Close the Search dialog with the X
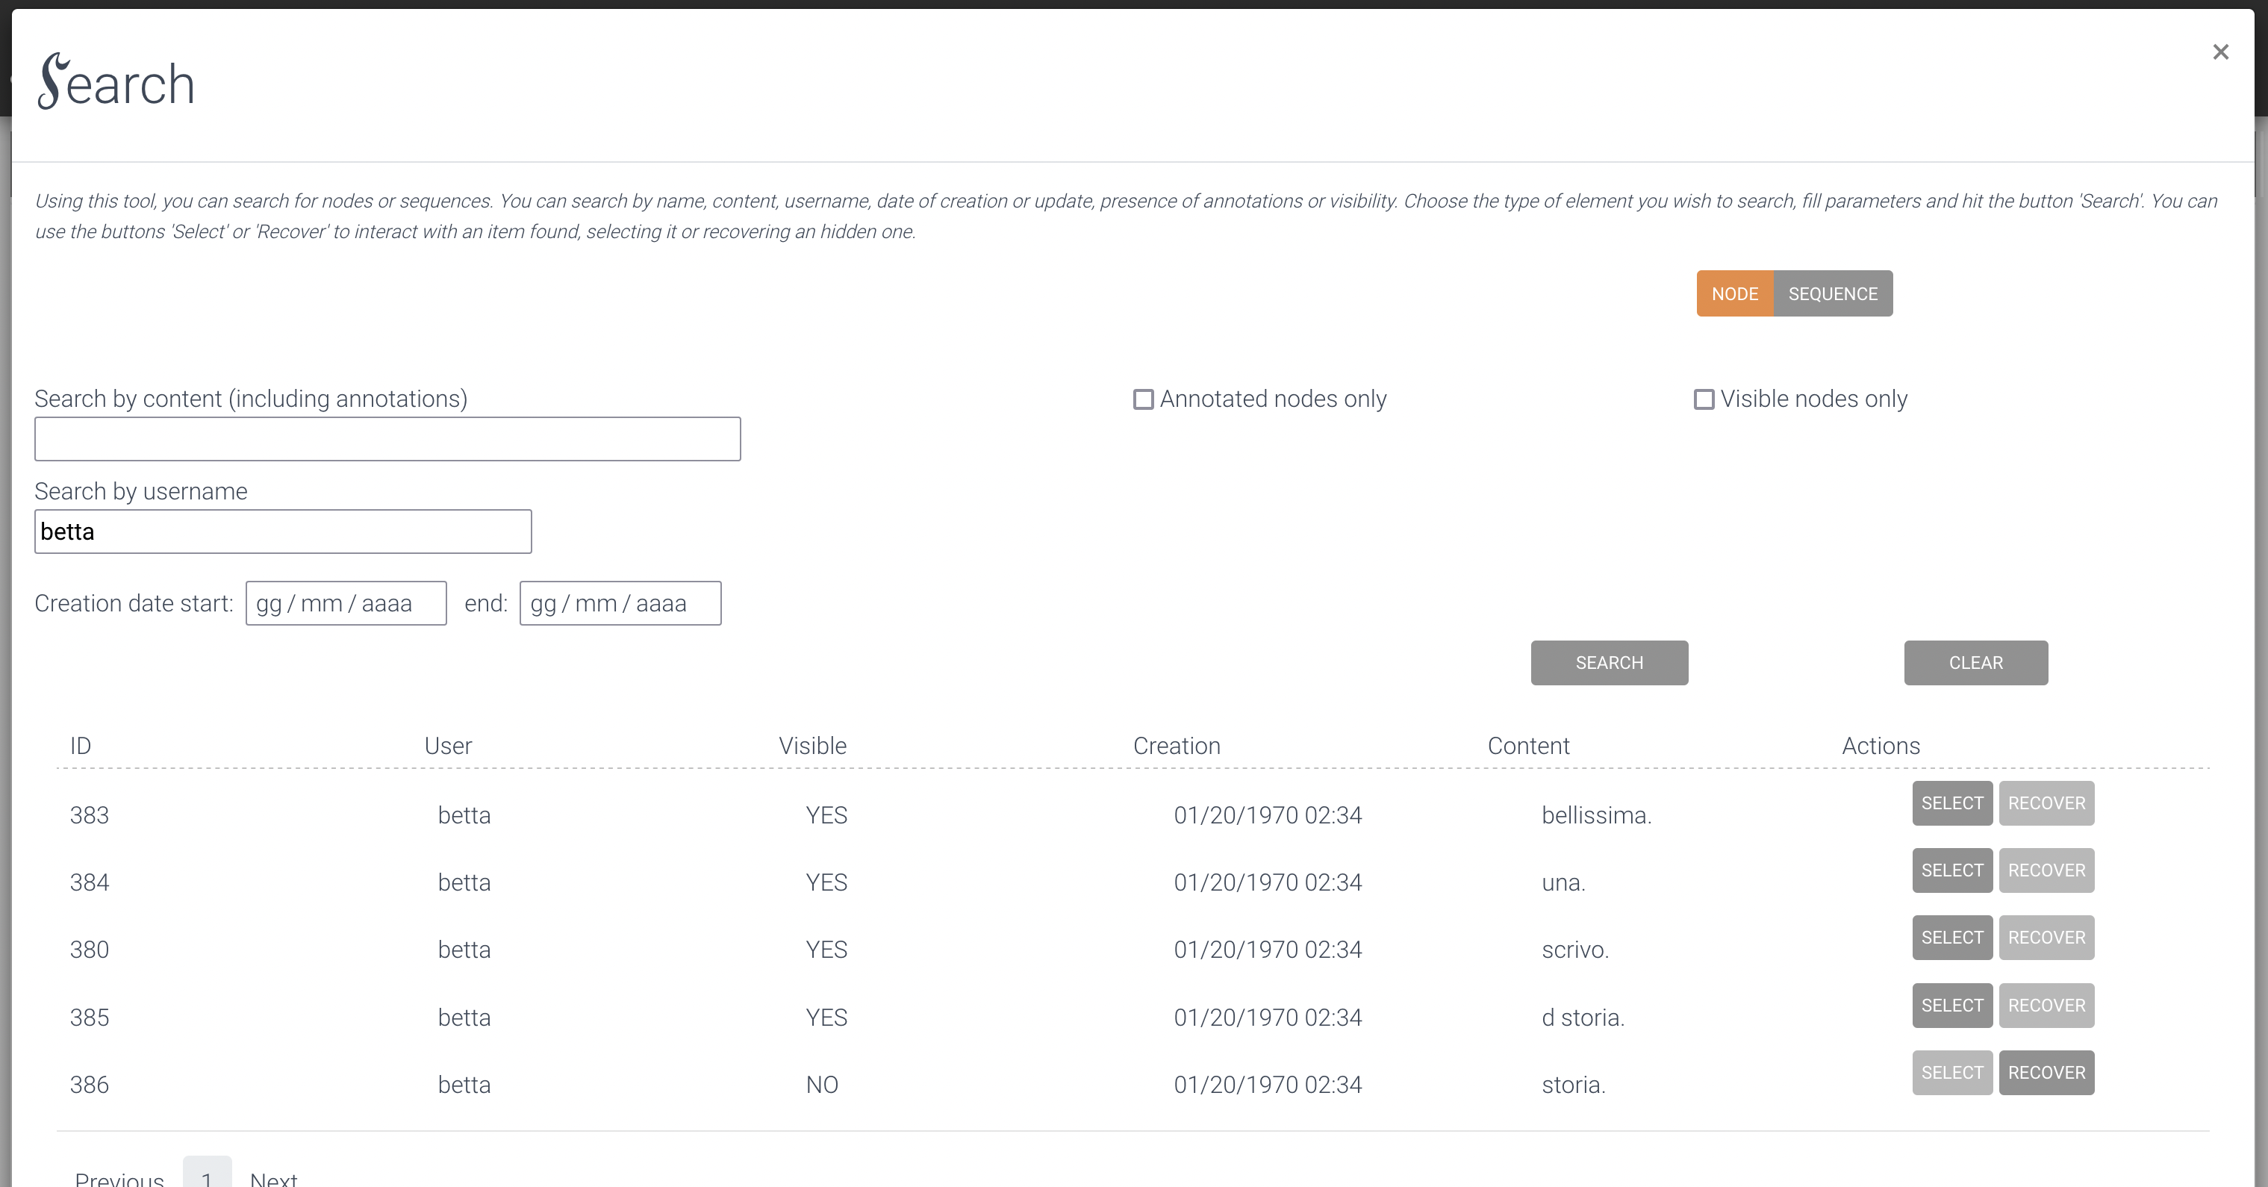This screenshot has height=1187, width=2268. click(2220, 52)
